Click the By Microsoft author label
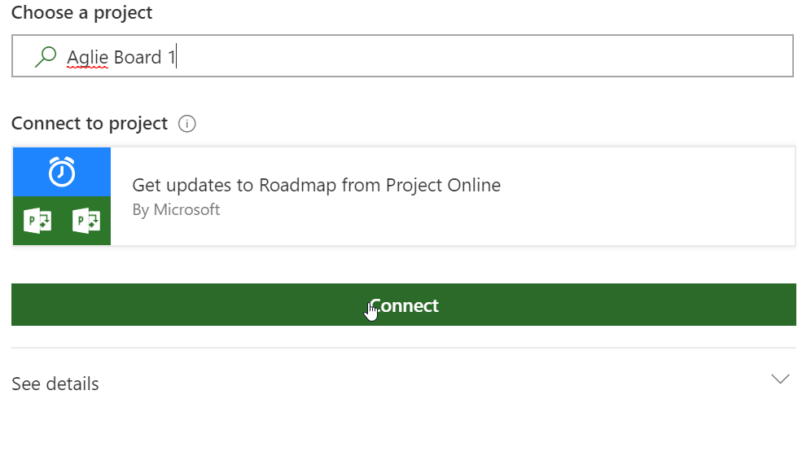The height and width of the screenshot is (474, 811). (x=176, y=209)
